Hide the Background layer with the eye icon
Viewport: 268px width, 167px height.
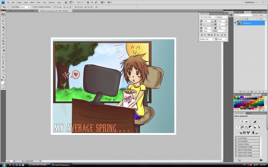coord(235,23)
